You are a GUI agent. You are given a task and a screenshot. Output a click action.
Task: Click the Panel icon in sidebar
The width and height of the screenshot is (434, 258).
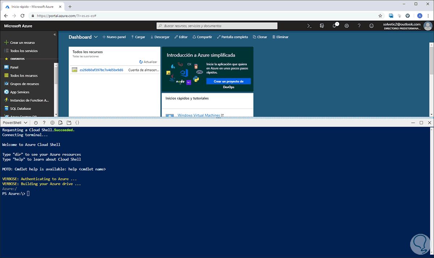pos(6,67)
